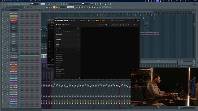This screenshot has height=111, width=198.
Task: Click the highlighted orange toolbar button
Action: tap(54, 7)
